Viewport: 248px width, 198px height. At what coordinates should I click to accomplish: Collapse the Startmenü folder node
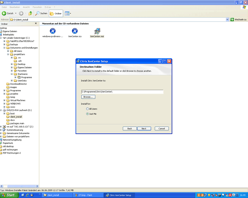11,74
